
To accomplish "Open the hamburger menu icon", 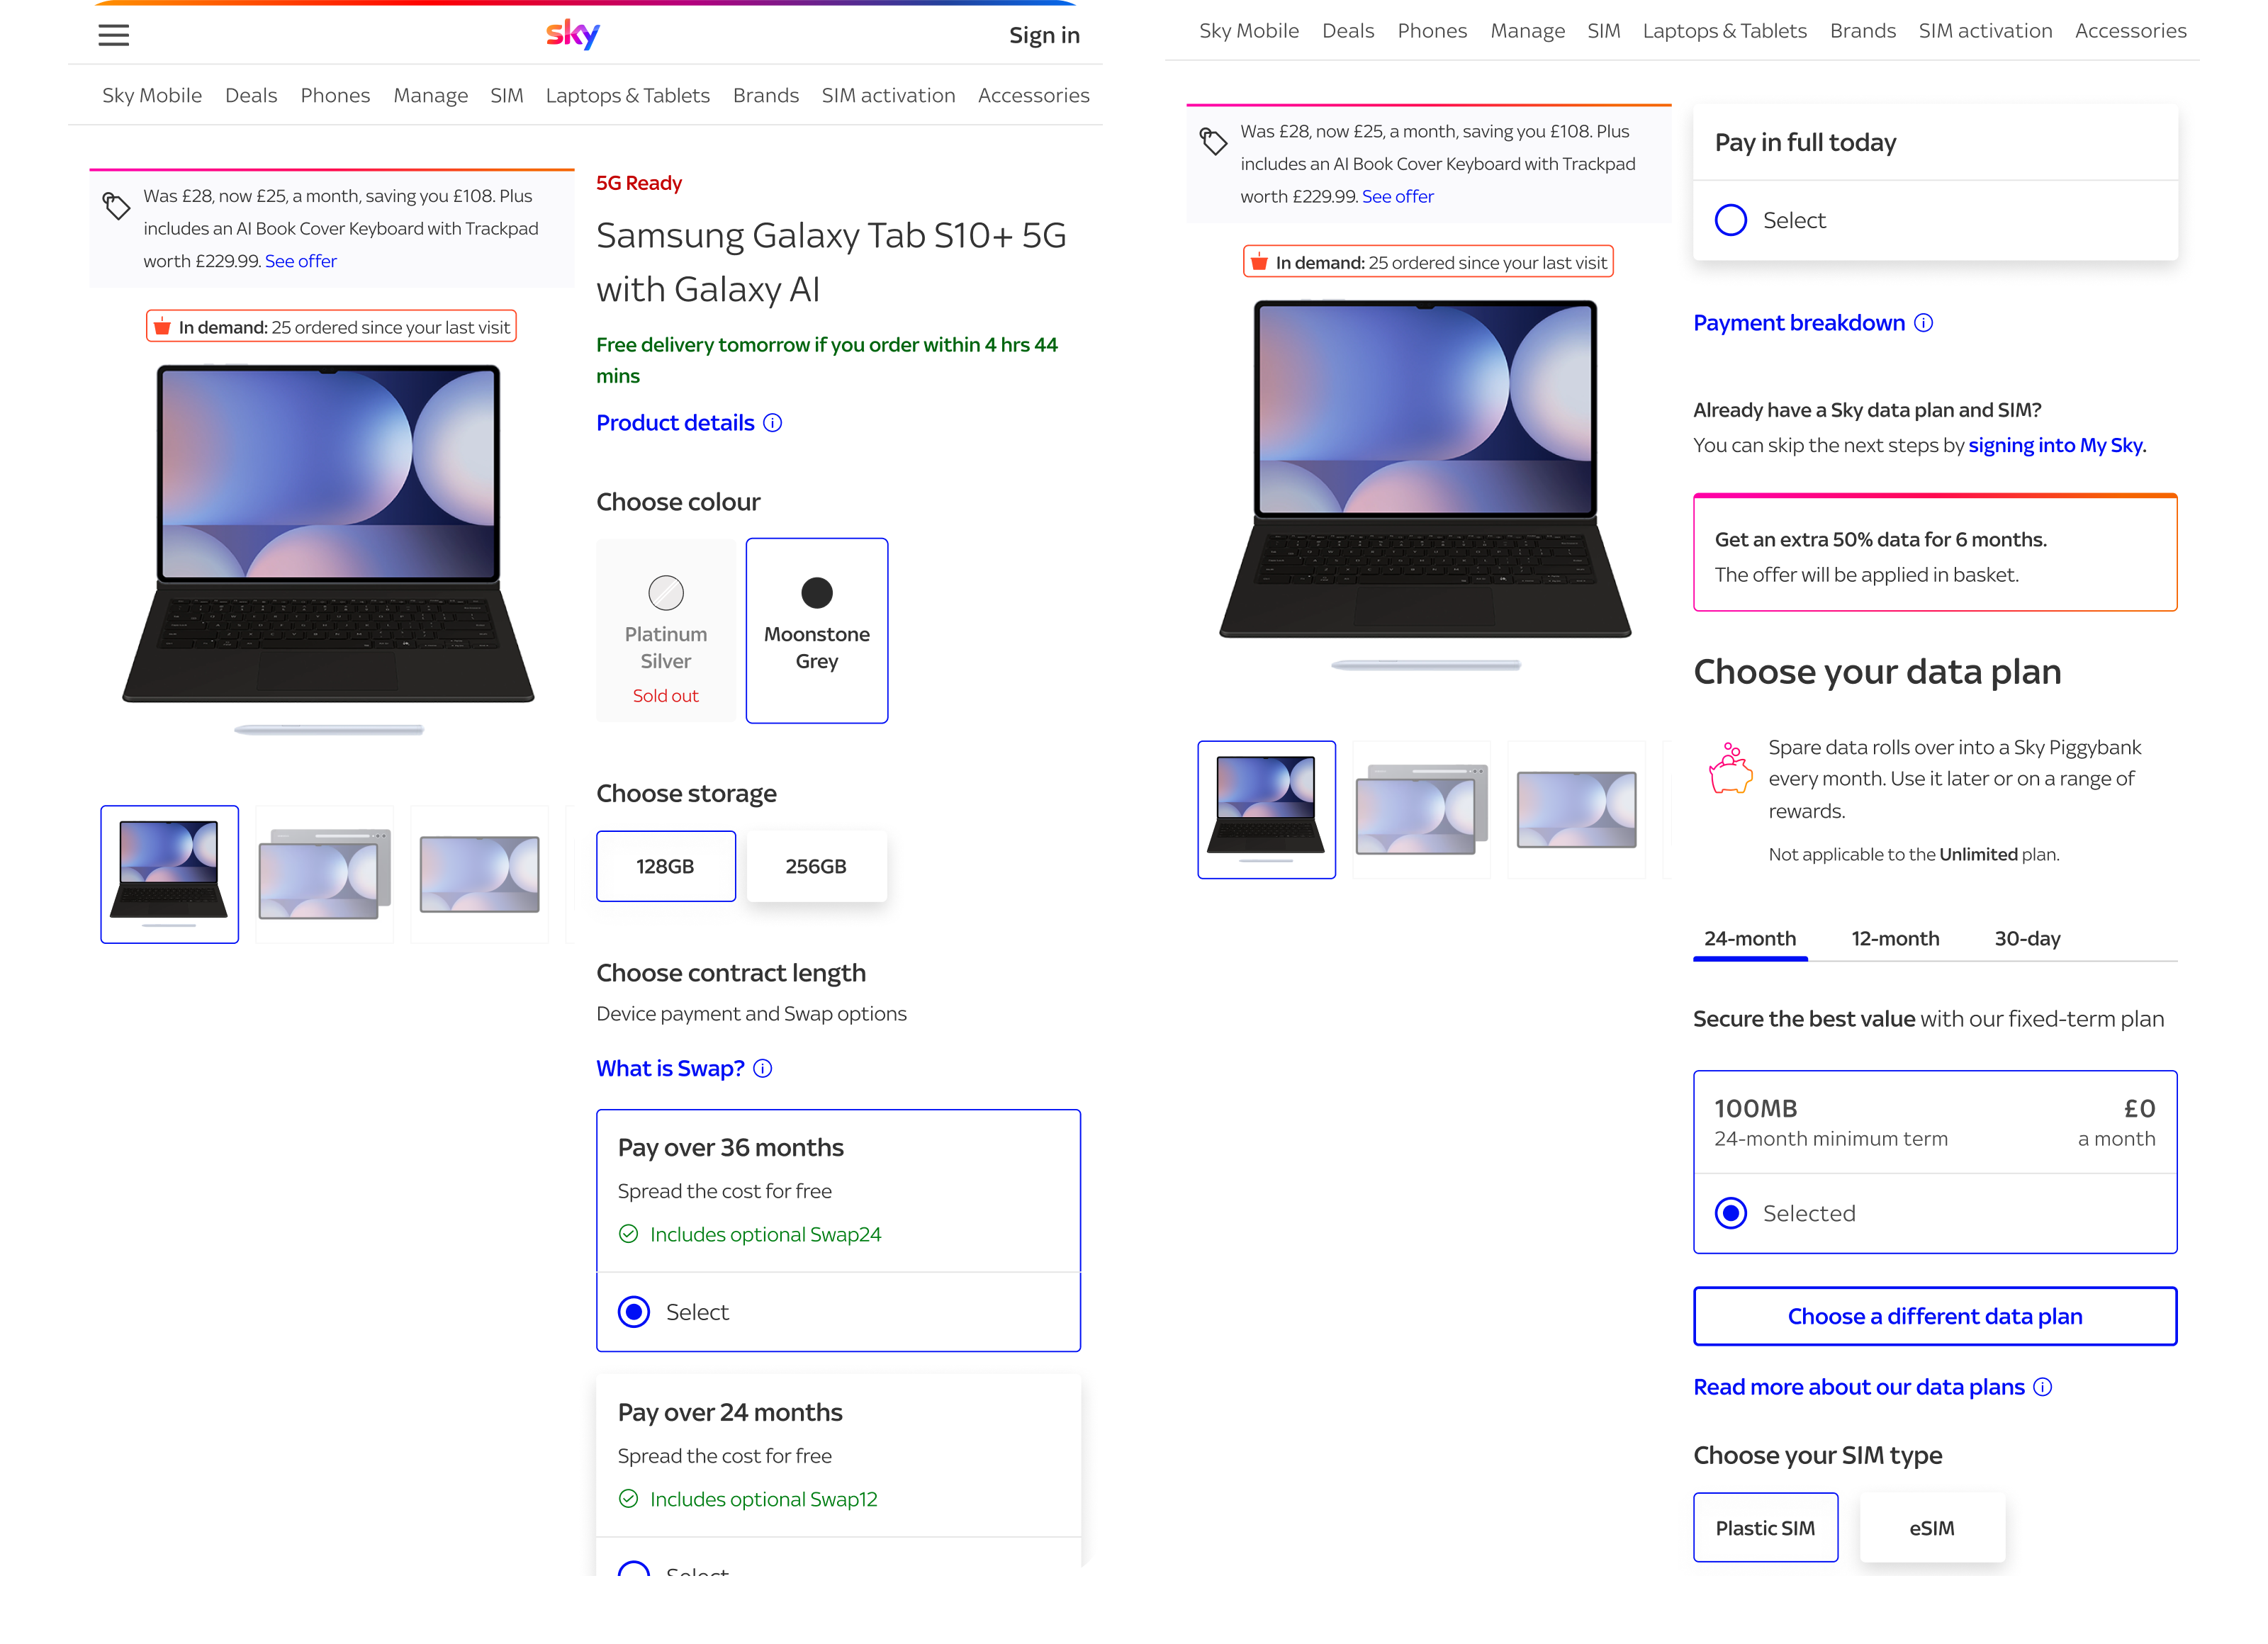I will pyautogui.click(x=114, y=35).
